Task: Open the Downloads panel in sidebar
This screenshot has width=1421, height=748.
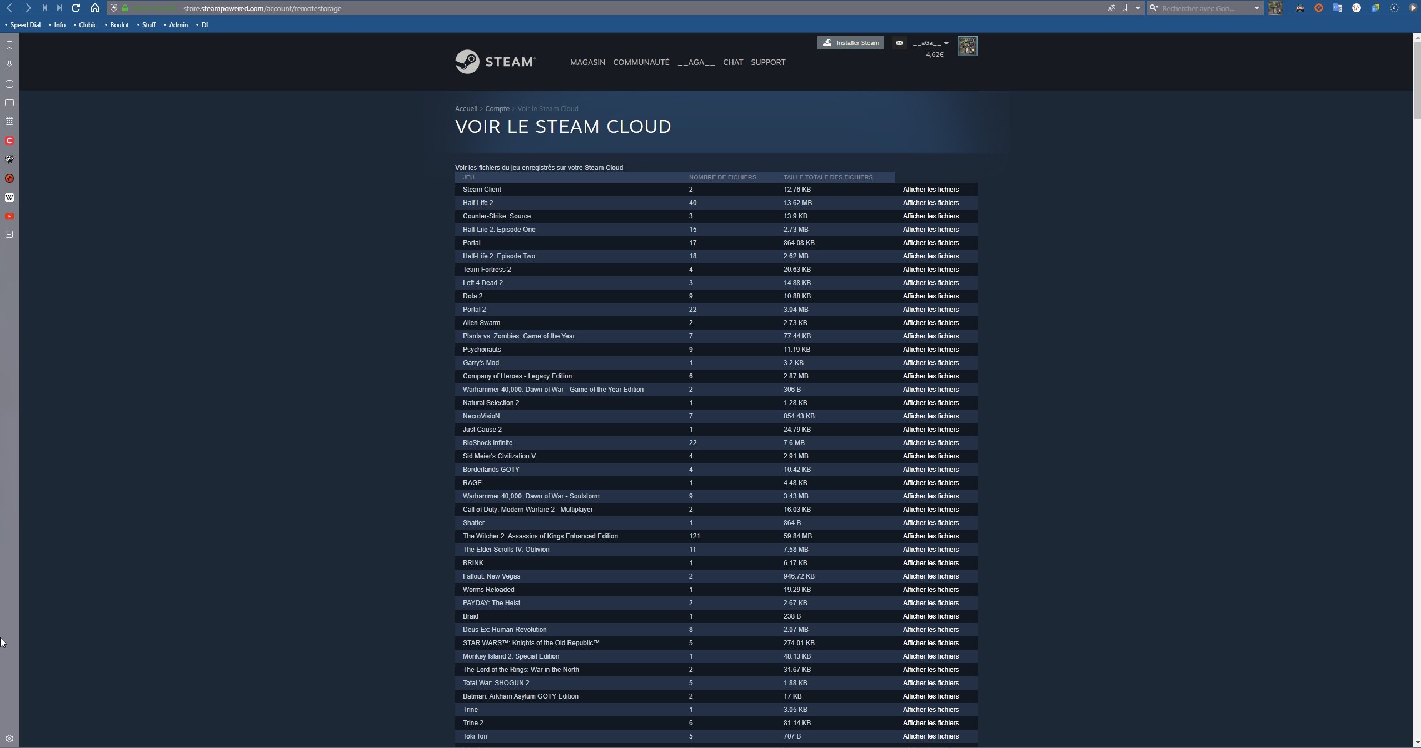Action: [x=9, y=64]
